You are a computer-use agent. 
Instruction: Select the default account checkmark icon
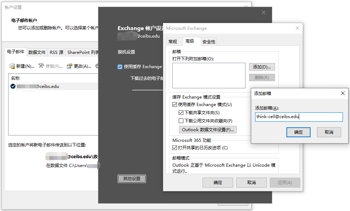(13, 86)
